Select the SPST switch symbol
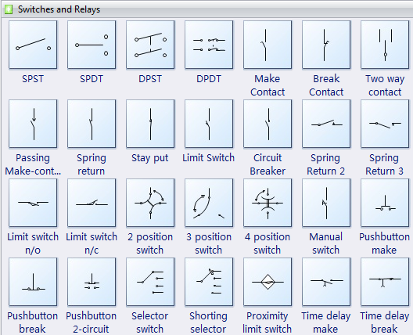Image resolution: width=413 pixels, height=335 pixels. tap(33, 45)
